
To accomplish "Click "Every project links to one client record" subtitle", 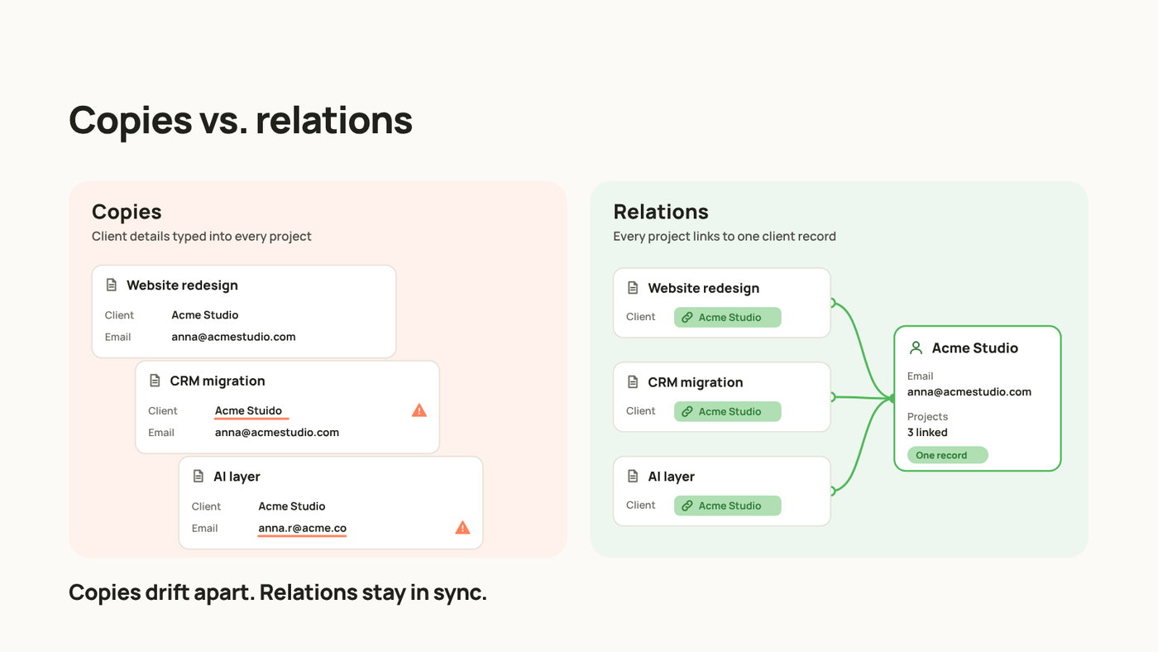I will click(725, 237).
